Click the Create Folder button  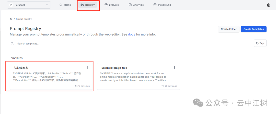(x=228, y=29)
